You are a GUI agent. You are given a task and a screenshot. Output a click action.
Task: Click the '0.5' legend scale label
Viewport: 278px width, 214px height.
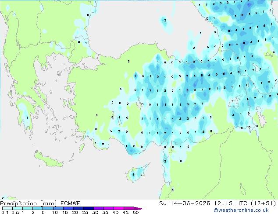[x=15, y=212]
